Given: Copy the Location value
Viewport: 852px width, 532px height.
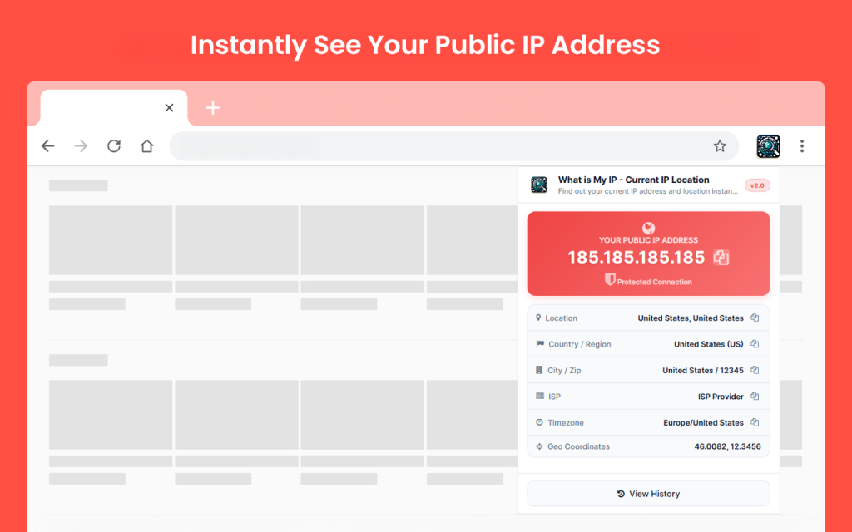Looking at the screenshot, I should pos(755,318).
